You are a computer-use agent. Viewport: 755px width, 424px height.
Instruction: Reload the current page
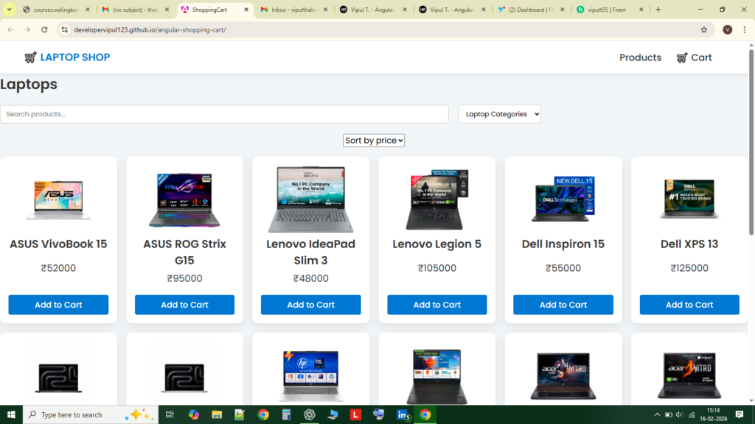coord(44,29)
